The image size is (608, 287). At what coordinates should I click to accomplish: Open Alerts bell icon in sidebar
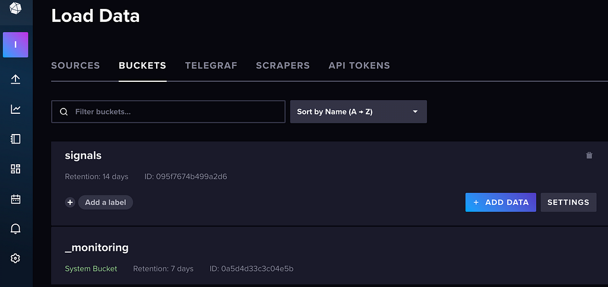[x=15, y=228]
